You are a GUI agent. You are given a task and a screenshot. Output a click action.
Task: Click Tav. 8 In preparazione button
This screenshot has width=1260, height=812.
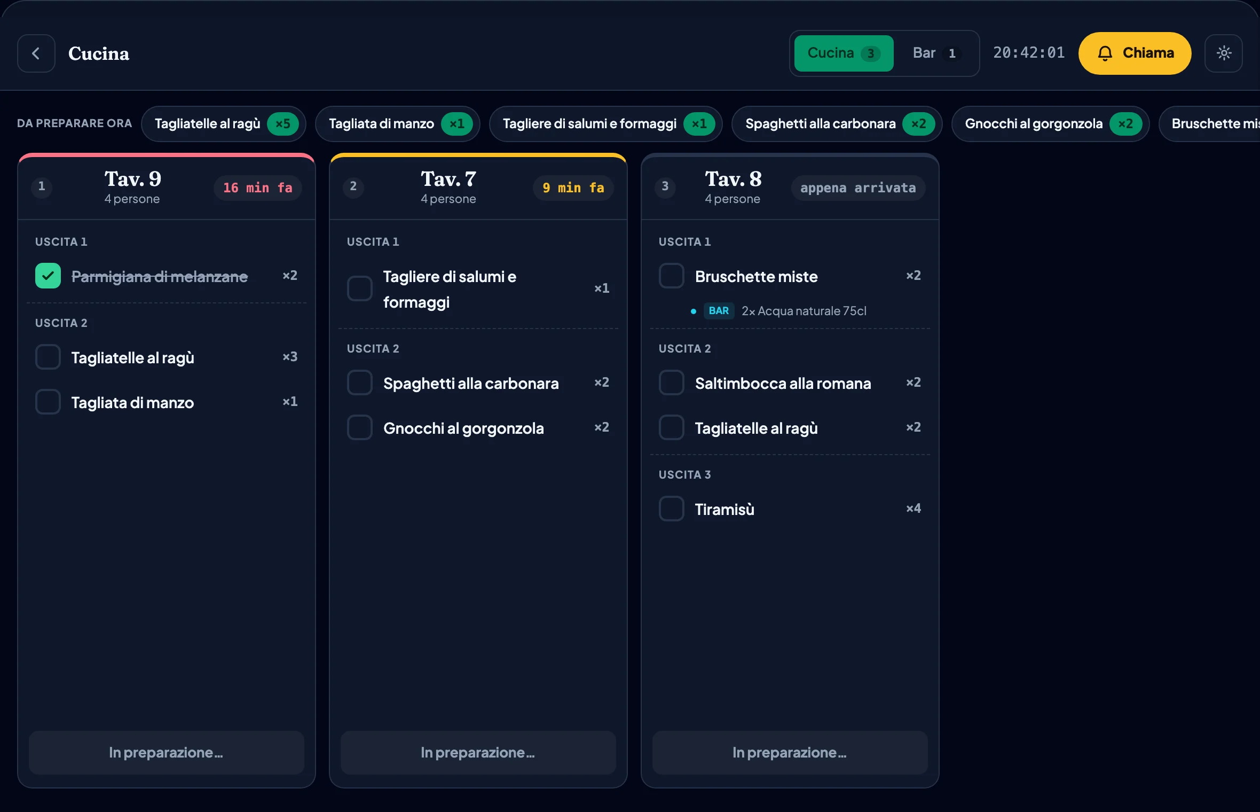[790, 753]
